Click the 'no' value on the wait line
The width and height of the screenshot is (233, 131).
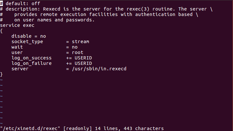74,47
